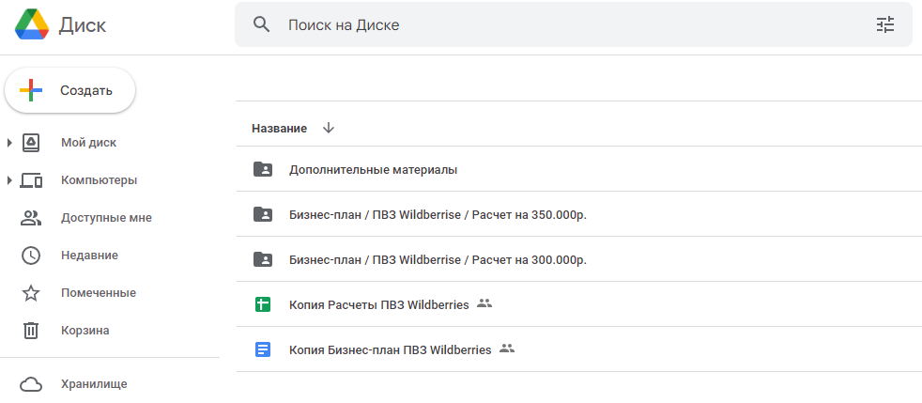Click the clock icon for Недавние

coord(31,256)
